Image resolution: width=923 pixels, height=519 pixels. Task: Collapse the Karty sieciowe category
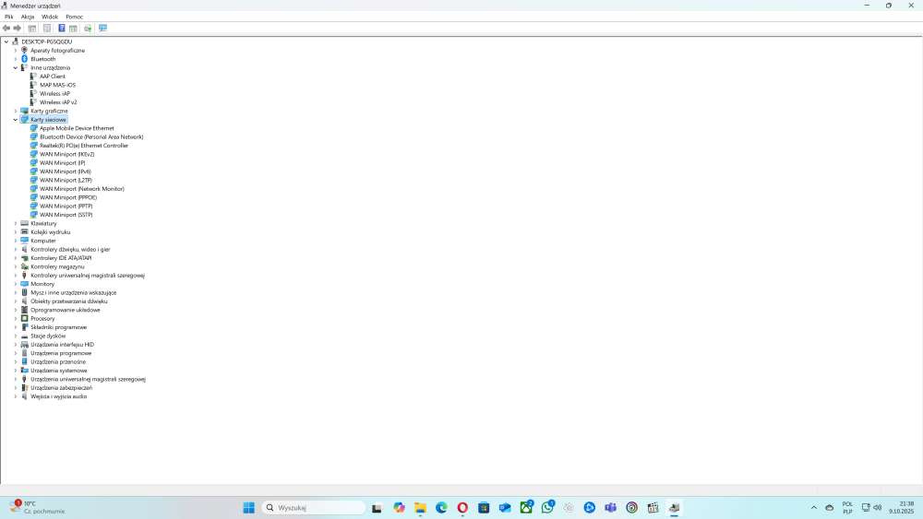[16, 119]
